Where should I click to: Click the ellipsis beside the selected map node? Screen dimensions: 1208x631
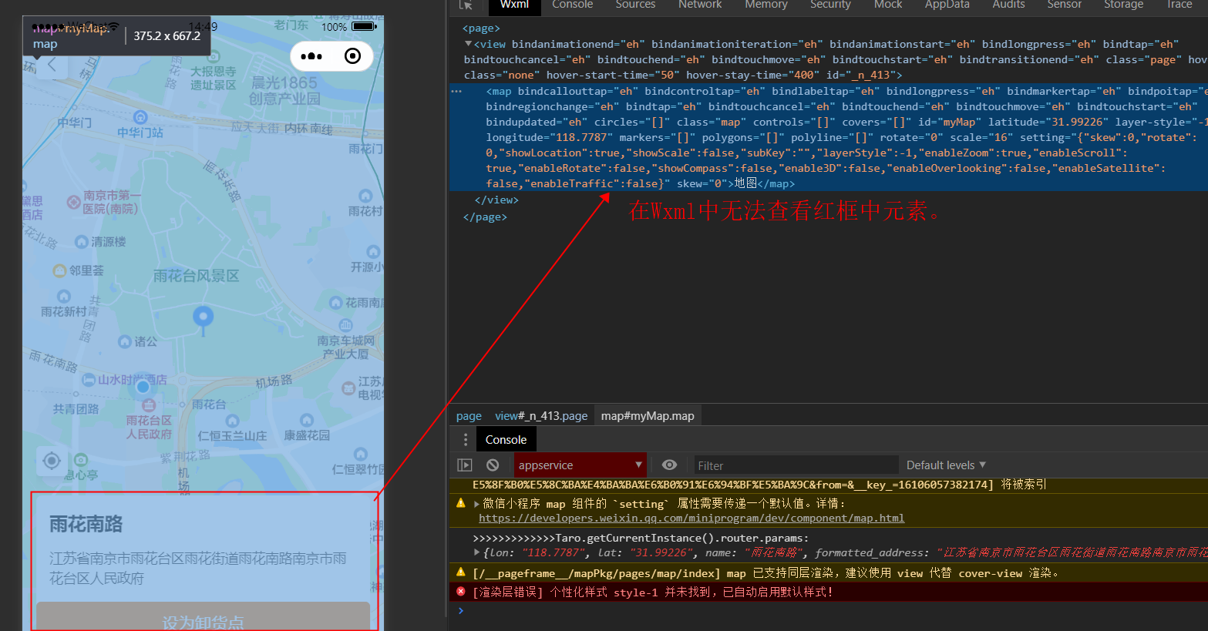point(456,92)
